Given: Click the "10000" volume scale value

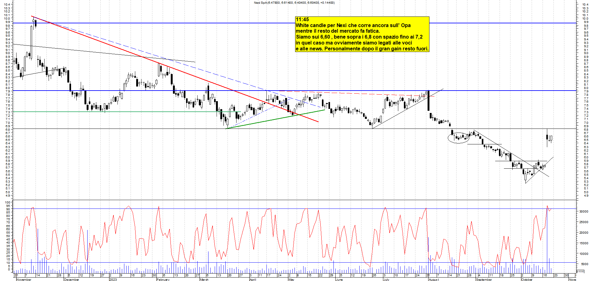Looking at the screenshot, I should (583, 254).
